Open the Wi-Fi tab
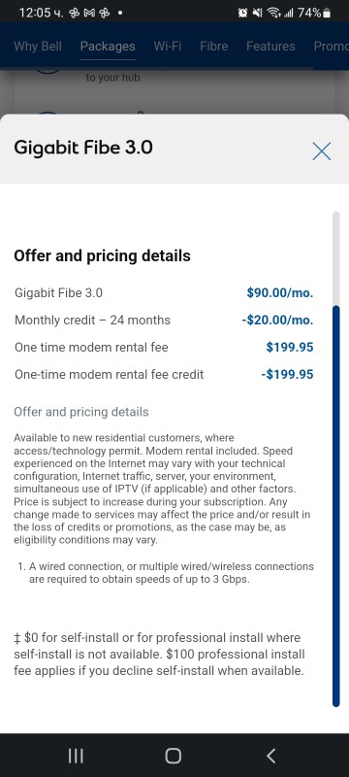This screenshot has height=777, width=349. click(x=168, y=46)
